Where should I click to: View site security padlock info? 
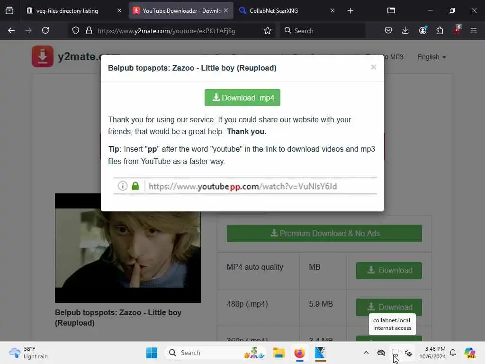click(x=89, y=31)
